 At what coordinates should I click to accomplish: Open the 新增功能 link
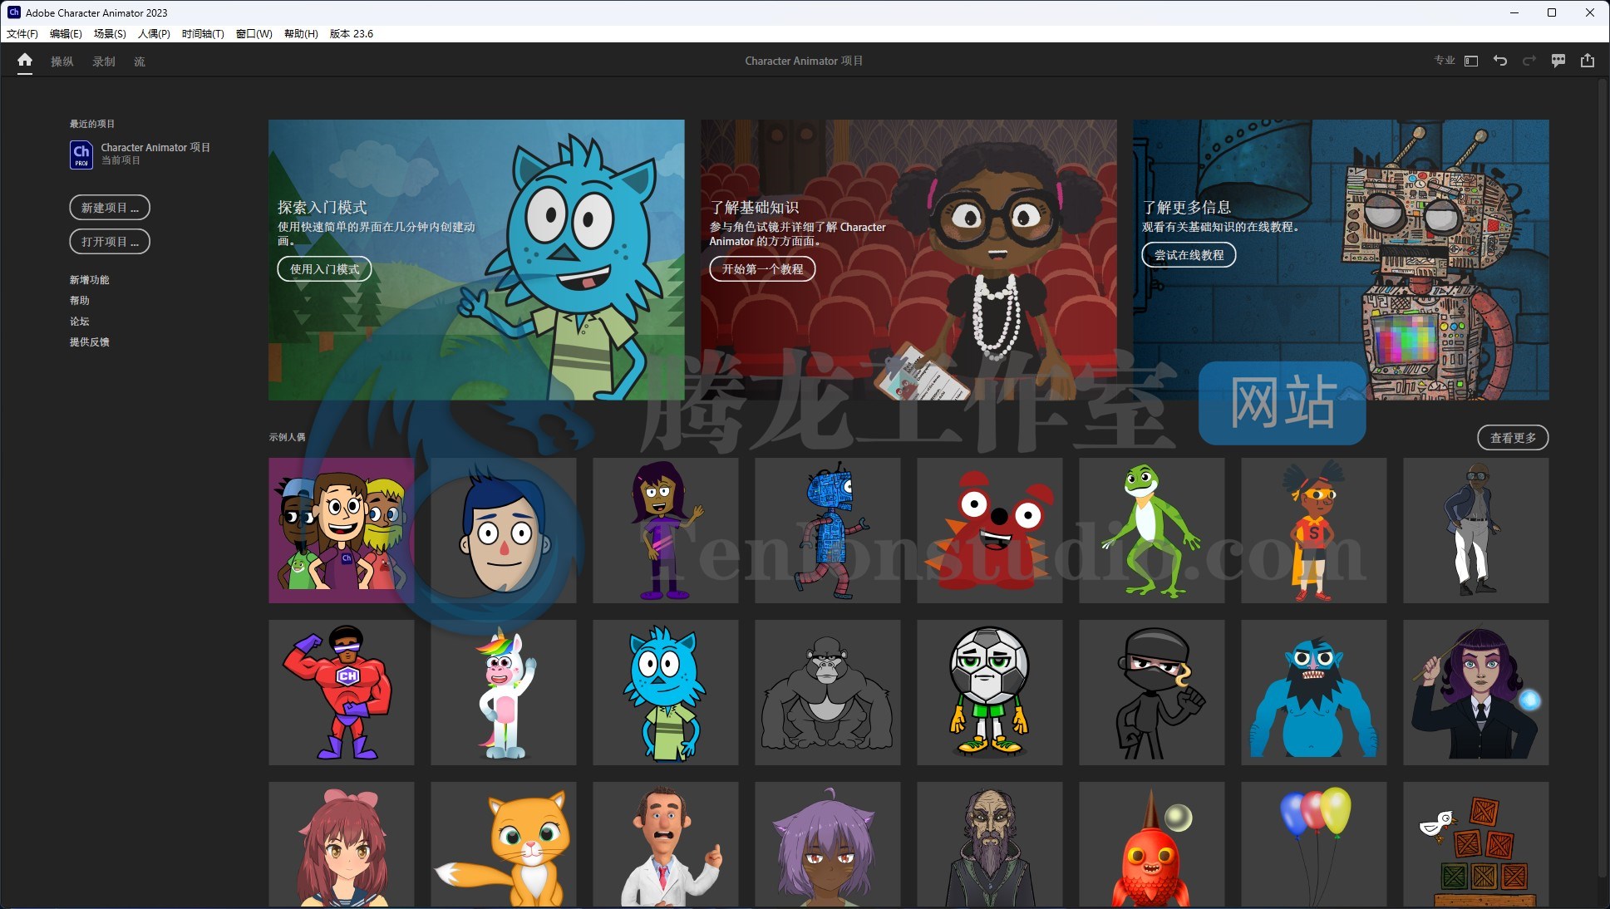pos(89,280)
